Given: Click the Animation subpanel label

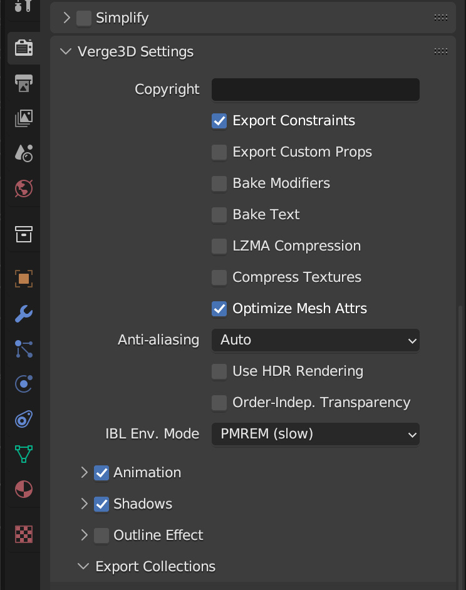Looking at the screenshot, I should point(147,473).
